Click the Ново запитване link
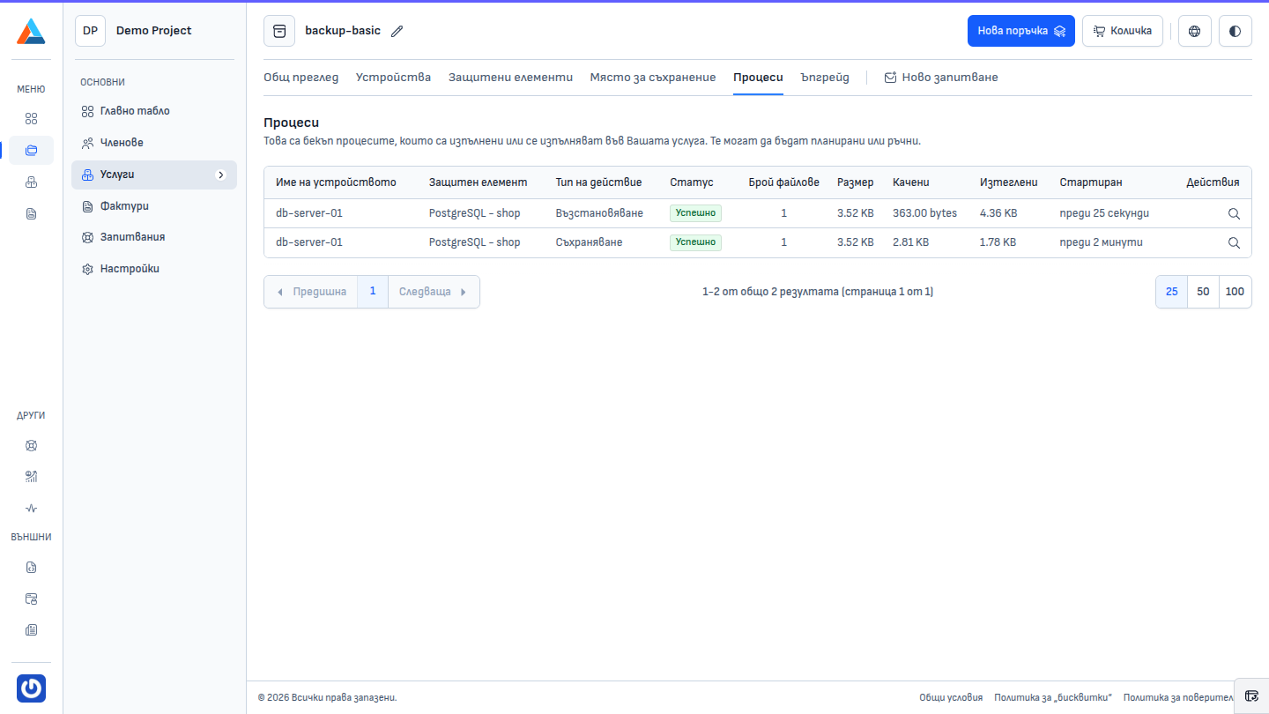The image size is (1269, 714). 941,78
